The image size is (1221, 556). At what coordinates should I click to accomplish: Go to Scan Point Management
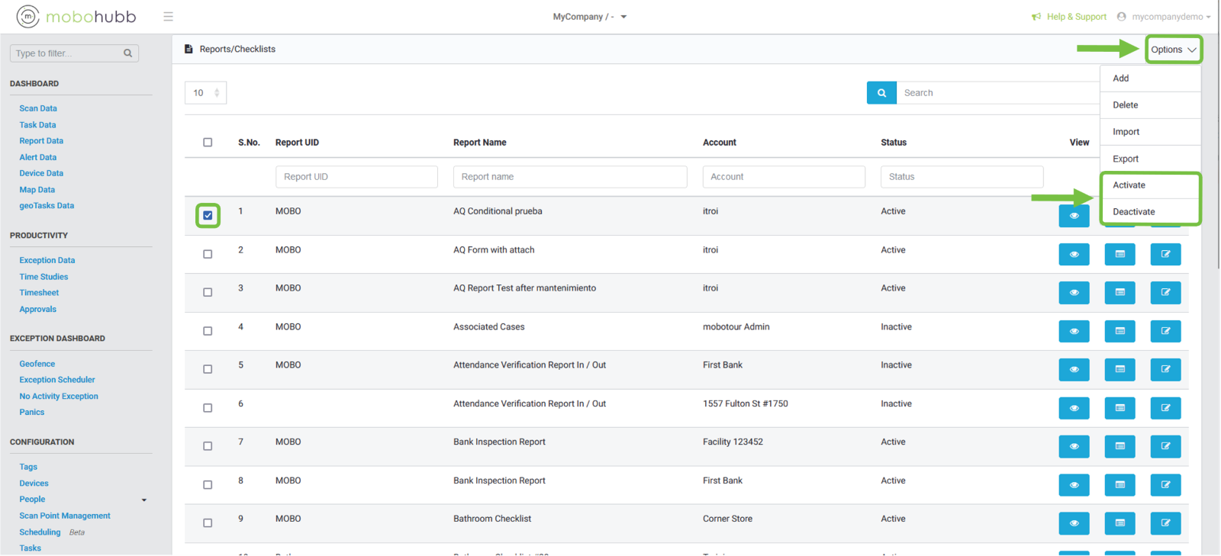tap(65, 516)
